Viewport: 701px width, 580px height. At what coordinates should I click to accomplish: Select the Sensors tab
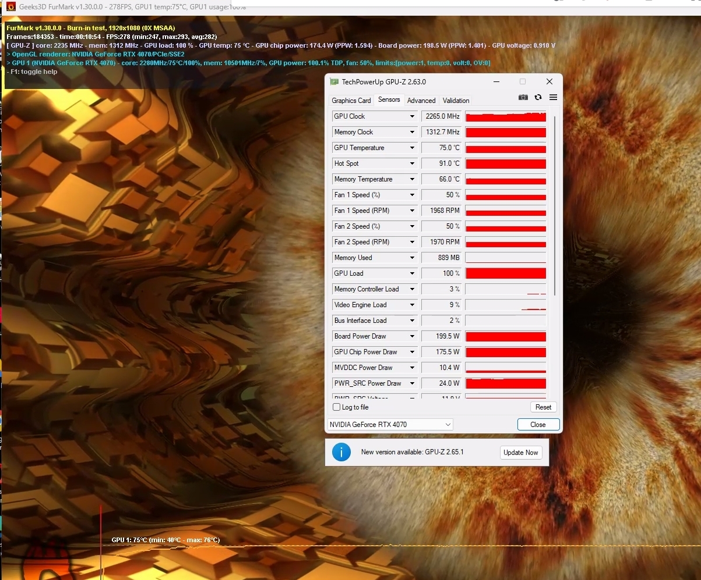point(389,100)
